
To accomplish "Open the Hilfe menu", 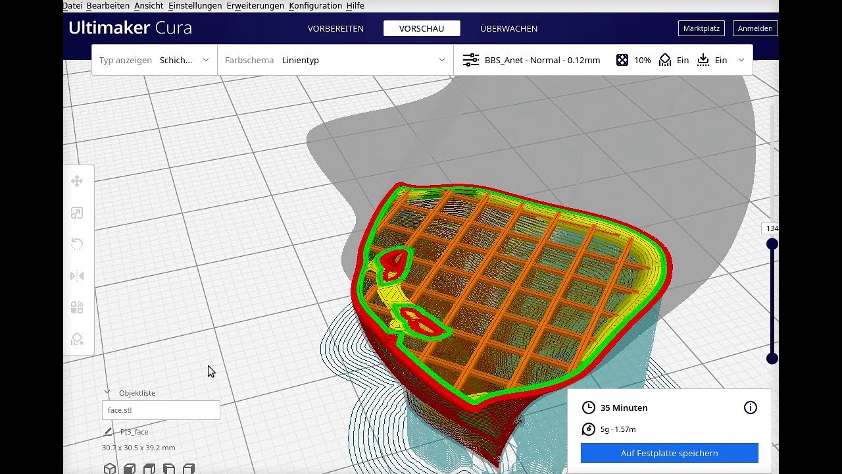I will point(355,5).
